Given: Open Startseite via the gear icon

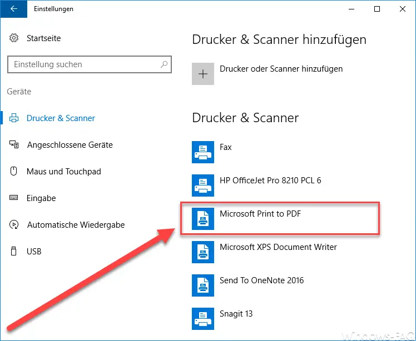Looking at the screenshot, I should (14, 38).
